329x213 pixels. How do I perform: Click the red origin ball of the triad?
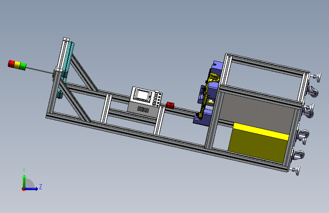click(23, 189)
